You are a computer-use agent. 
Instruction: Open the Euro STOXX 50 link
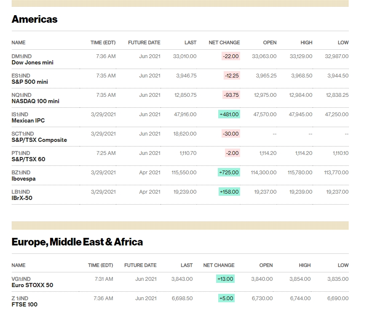(32, 285)
